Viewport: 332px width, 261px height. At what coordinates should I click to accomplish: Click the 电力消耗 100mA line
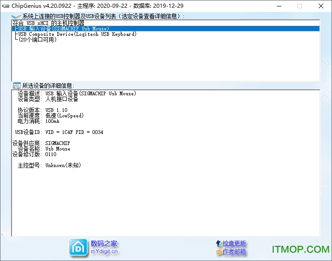click(x=39, y=121)
